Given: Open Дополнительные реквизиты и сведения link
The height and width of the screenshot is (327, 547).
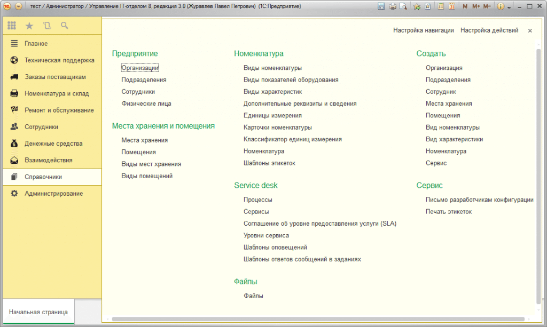Looking at the screenshot, I should click(300, 103).
